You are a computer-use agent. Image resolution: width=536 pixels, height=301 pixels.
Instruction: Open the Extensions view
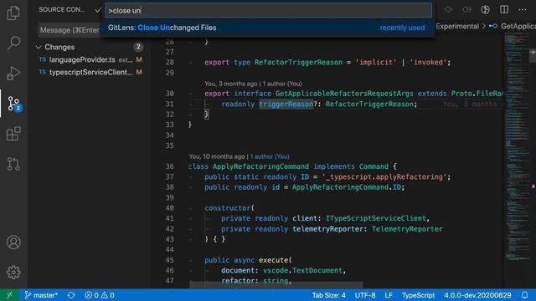click(x=13, y=134)
